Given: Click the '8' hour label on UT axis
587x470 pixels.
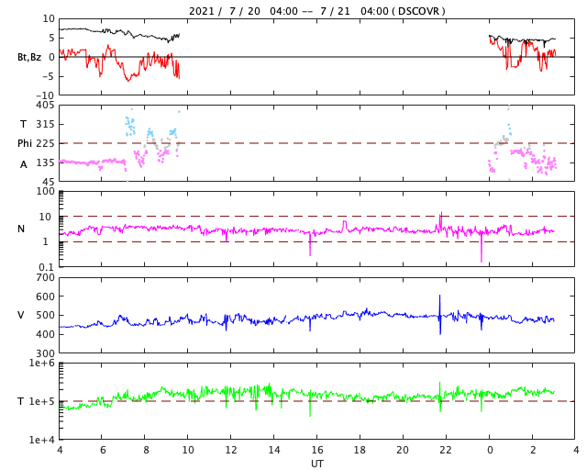Looking at the screenshot, I should click(x=145, y=450).
